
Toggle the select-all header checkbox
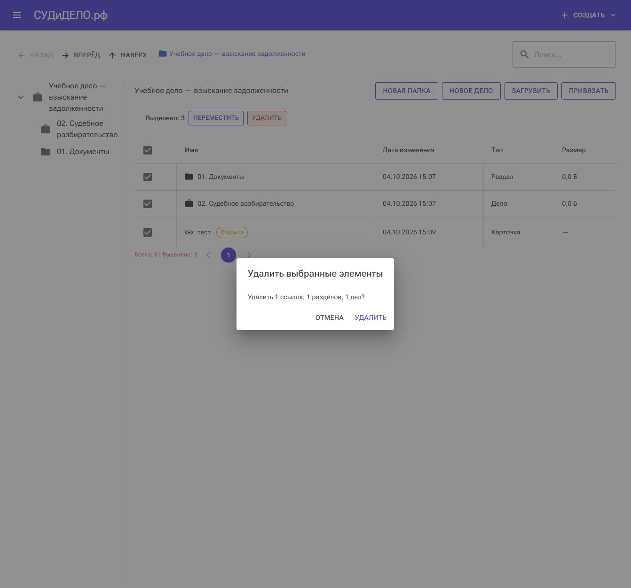click(x=148, y=150)
